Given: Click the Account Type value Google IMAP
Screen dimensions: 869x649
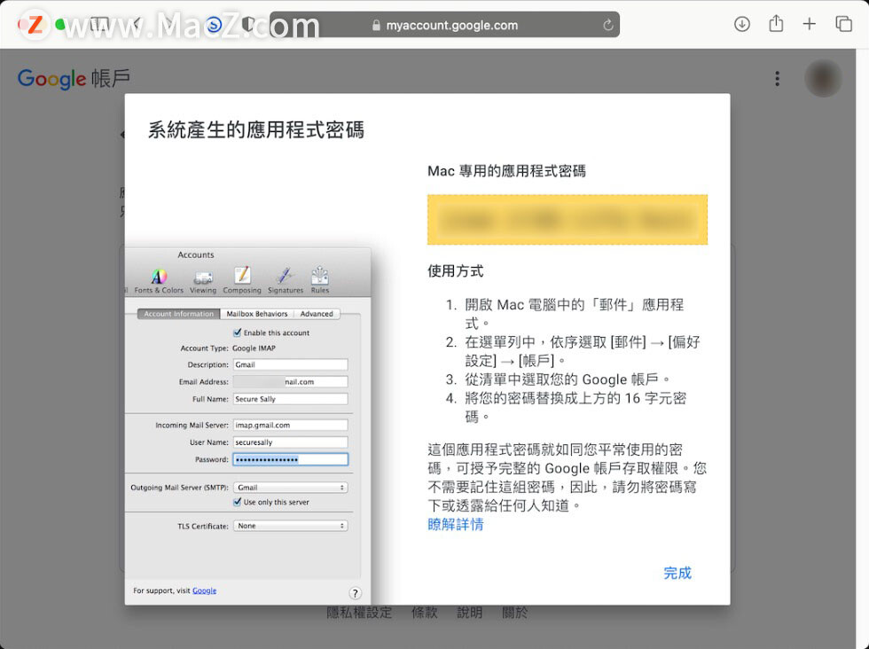Looking at the screenshot, I should pyautogui.click(x=254, y=348).
